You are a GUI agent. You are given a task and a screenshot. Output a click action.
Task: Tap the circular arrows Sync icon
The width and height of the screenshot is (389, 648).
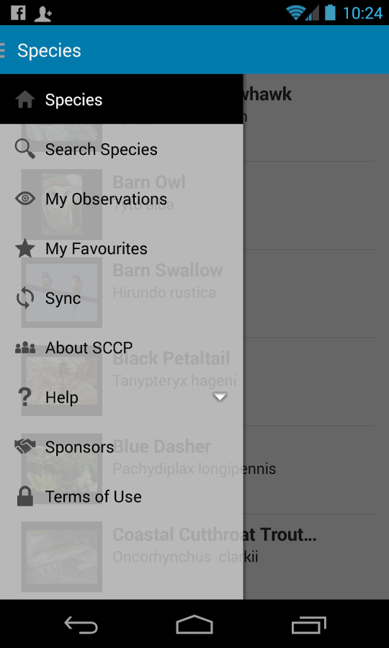(24, 298)
